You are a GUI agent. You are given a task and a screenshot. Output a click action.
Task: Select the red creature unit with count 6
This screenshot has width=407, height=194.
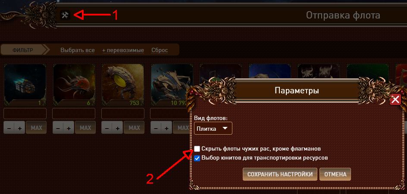[x=74, y=85]
